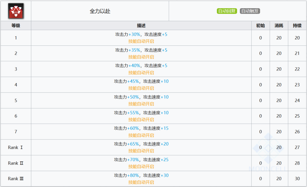The image size is (307, 187).
Task: Select the Rank Ⅱ level label
Action: pos(16,163)
